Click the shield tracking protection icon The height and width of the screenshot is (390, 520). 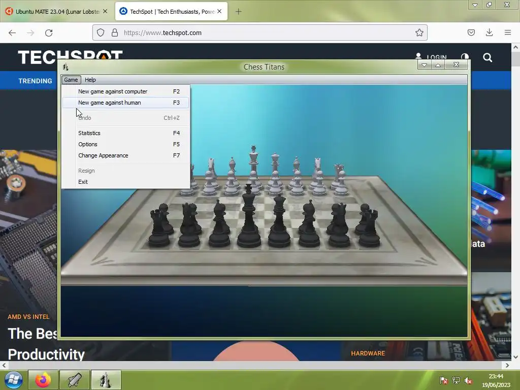(101, 32)
